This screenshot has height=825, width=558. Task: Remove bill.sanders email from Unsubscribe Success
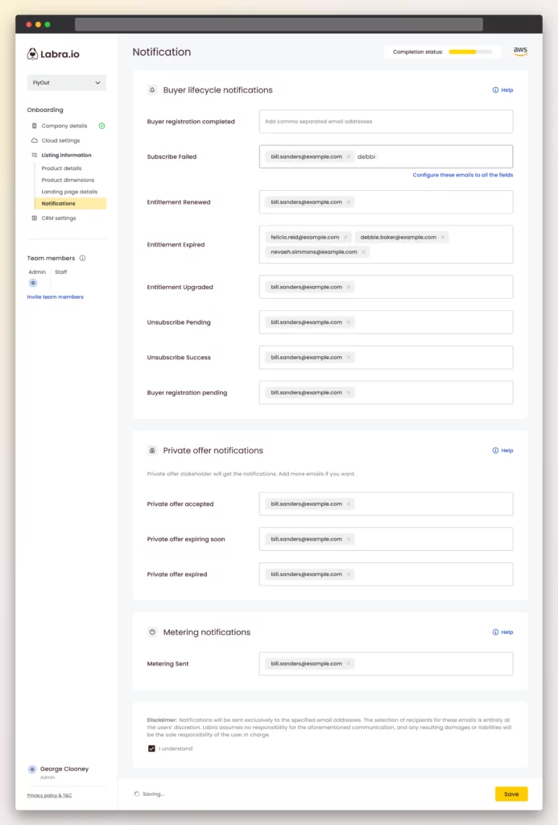348,357
